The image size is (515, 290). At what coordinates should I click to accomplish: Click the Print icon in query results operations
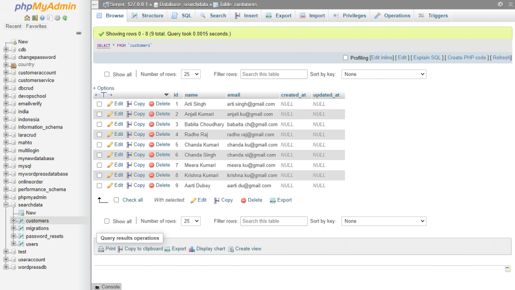(101, 249)
